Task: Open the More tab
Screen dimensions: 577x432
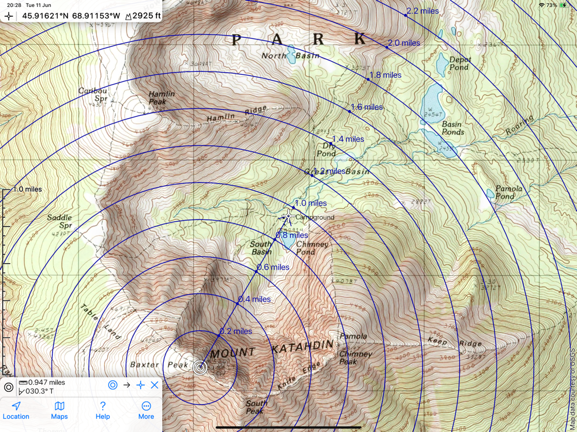Action: click(x=146, y=411)
